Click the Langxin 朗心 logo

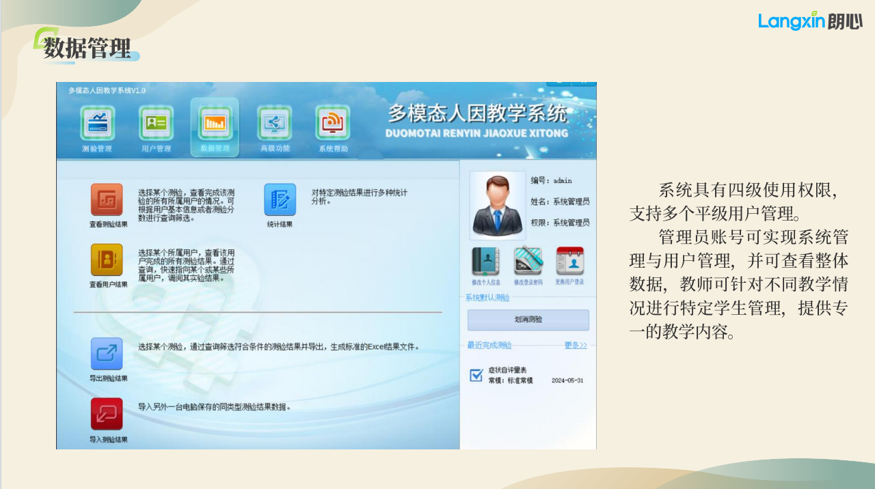tap(810, 22)
